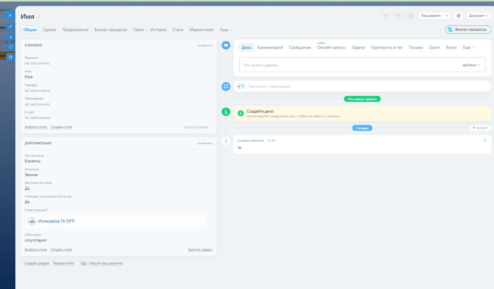Click the 'Что нужно сделать' input field
This screenshot has height=289, width=494.
click(x=348, y=65)
